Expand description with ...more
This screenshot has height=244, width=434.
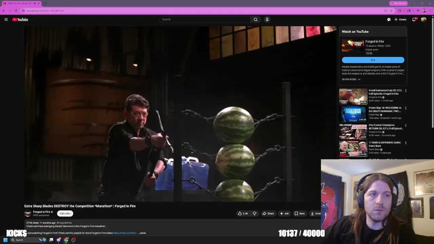point(142,233)
